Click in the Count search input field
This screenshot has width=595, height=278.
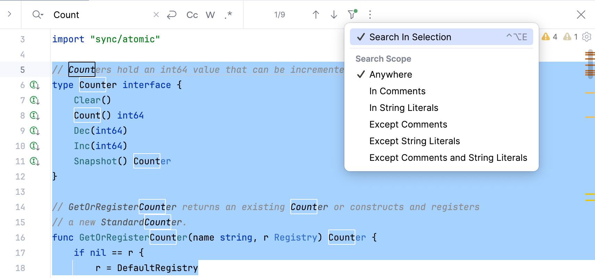[x=101, y=15]
